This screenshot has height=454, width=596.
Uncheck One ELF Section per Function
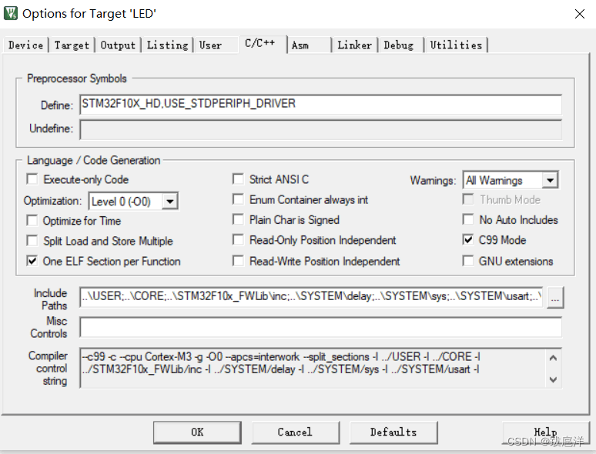(x=32, y=261)
